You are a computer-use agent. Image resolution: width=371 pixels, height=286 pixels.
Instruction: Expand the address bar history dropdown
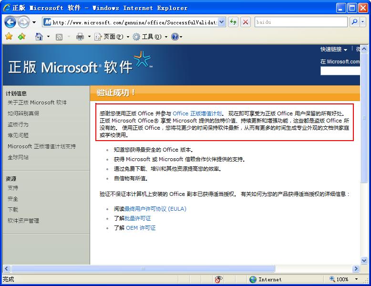pyautogui.click(x=221, y=22)
